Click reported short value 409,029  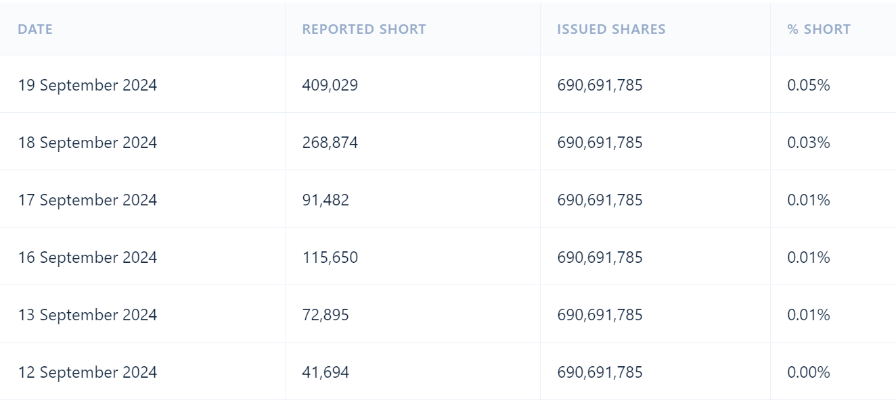(x=330, y=85)
